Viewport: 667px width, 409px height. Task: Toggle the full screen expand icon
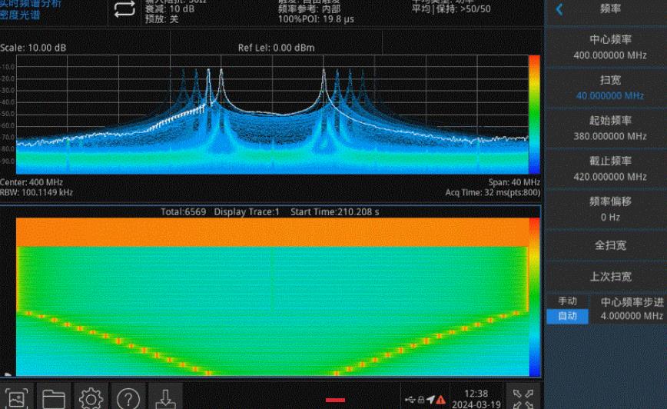pos(524,397)
